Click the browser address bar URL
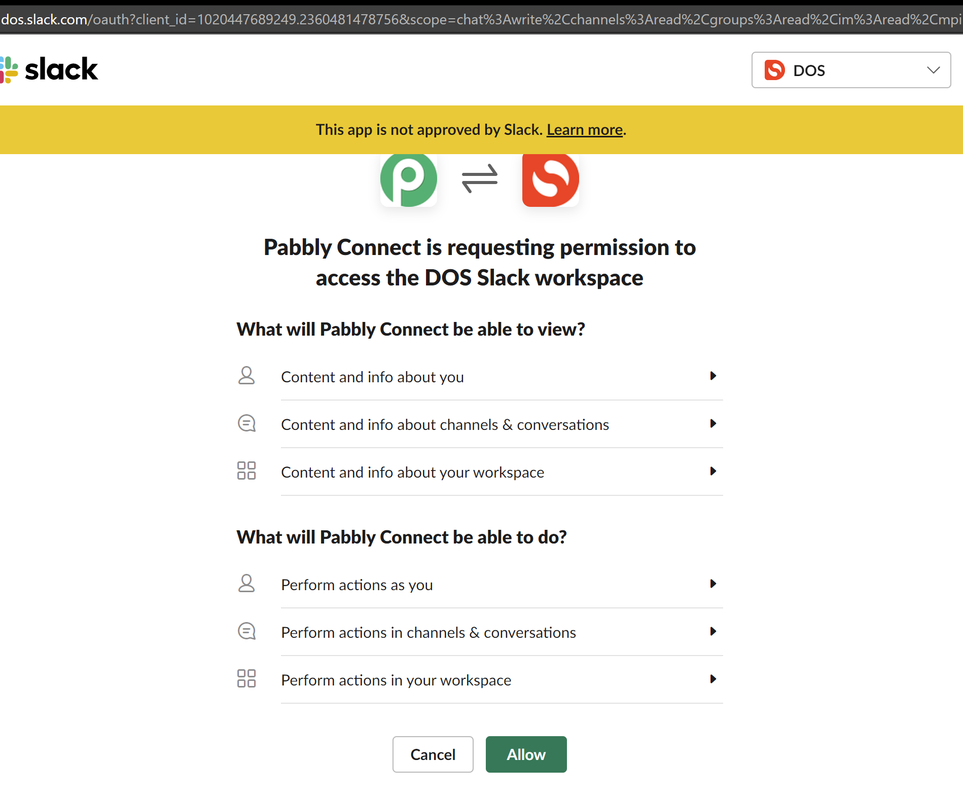Screen dimensions: 963x797 (x=481, y=19)
